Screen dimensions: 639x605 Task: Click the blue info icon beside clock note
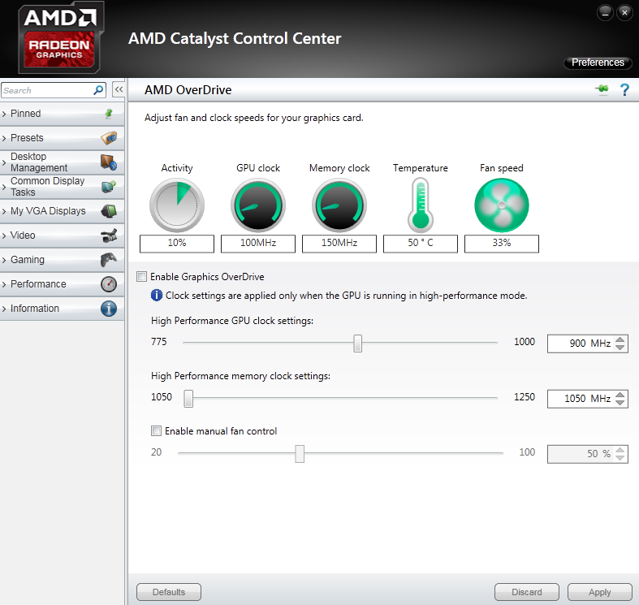tap(157, 295)
